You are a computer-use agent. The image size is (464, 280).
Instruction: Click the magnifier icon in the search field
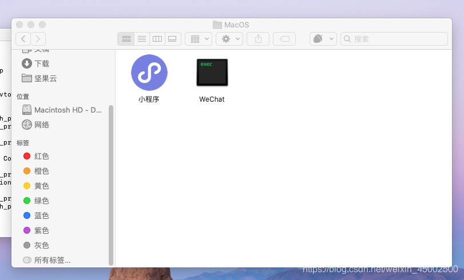pyautogui.click(x=347, y=39)
